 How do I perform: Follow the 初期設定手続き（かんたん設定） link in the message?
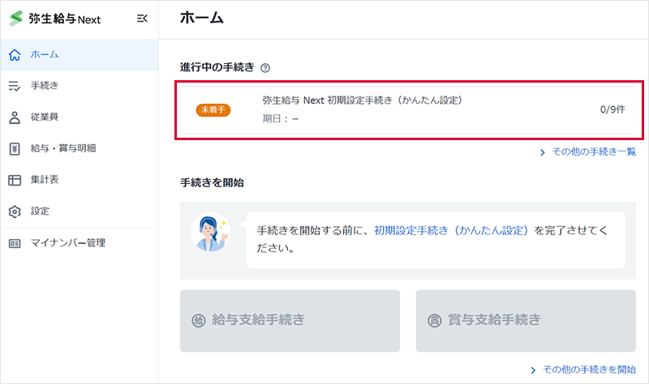[451, 231]
